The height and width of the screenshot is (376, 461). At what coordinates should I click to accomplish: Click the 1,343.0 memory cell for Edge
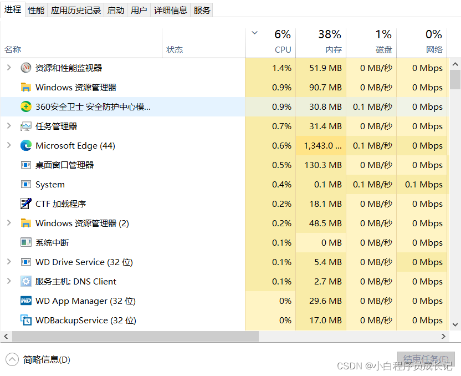pos(321,146)
